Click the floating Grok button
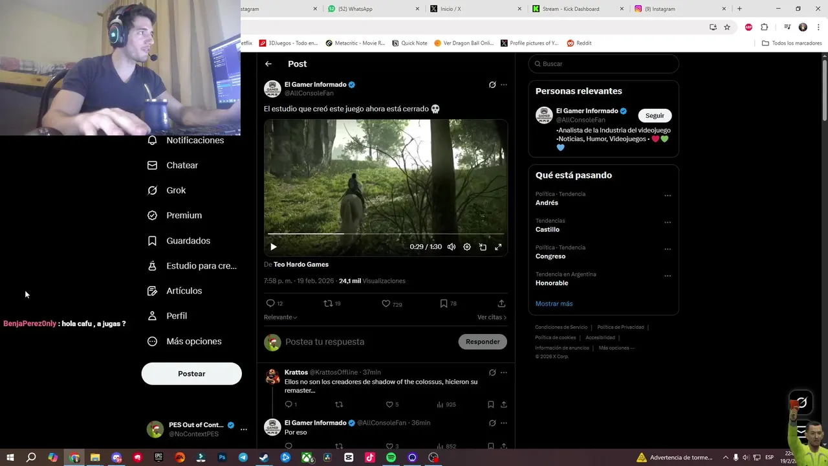828x466 pixels. [801, 402]
